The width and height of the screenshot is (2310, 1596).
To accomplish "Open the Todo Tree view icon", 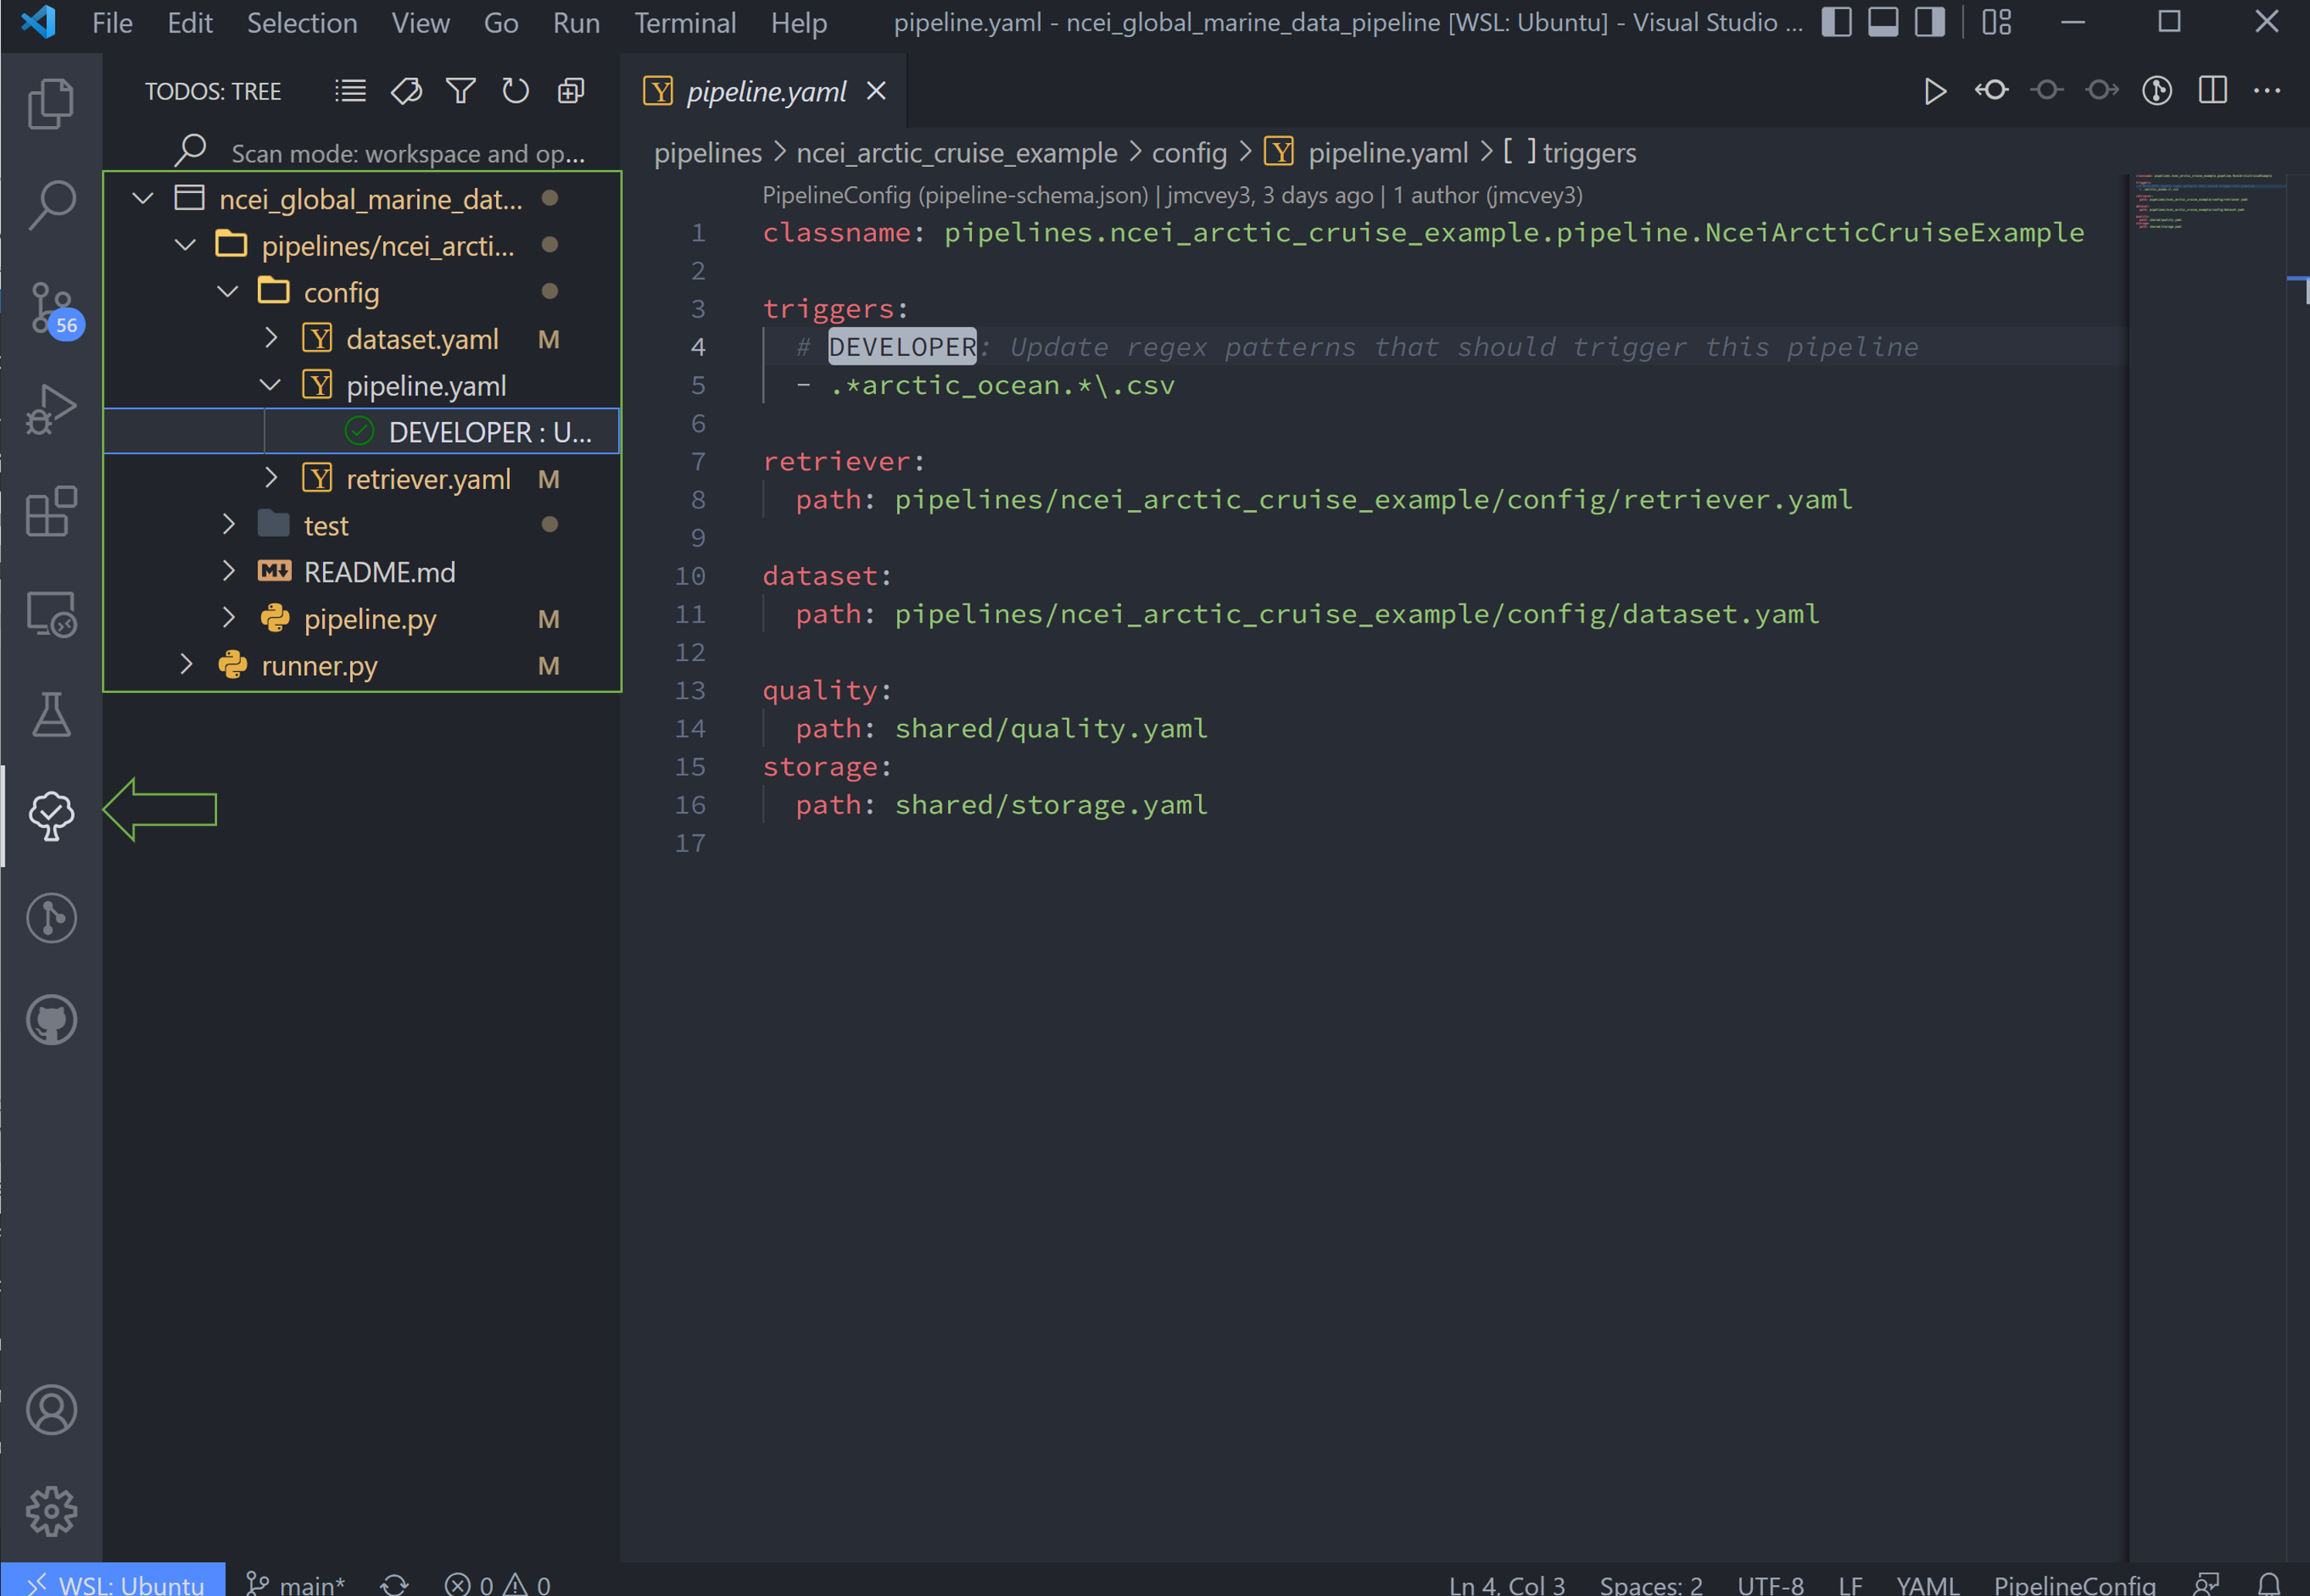I will [51, 816].
